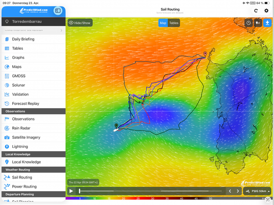Screen dimensions: 274x205
Task: Click the clock time button on map
Action: [x=248, y=23]
